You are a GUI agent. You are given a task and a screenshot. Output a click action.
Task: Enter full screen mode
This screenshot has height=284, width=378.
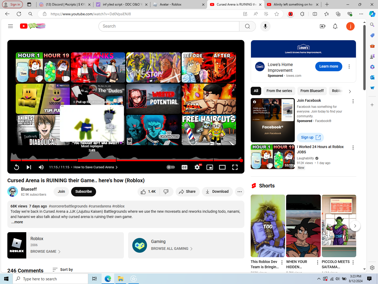tap(235, 167)
